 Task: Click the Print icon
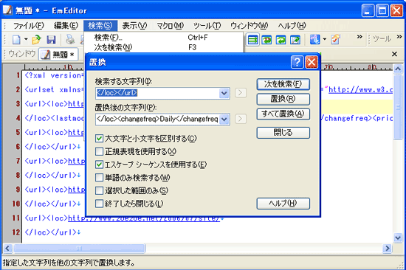click(x=70, y=40)
